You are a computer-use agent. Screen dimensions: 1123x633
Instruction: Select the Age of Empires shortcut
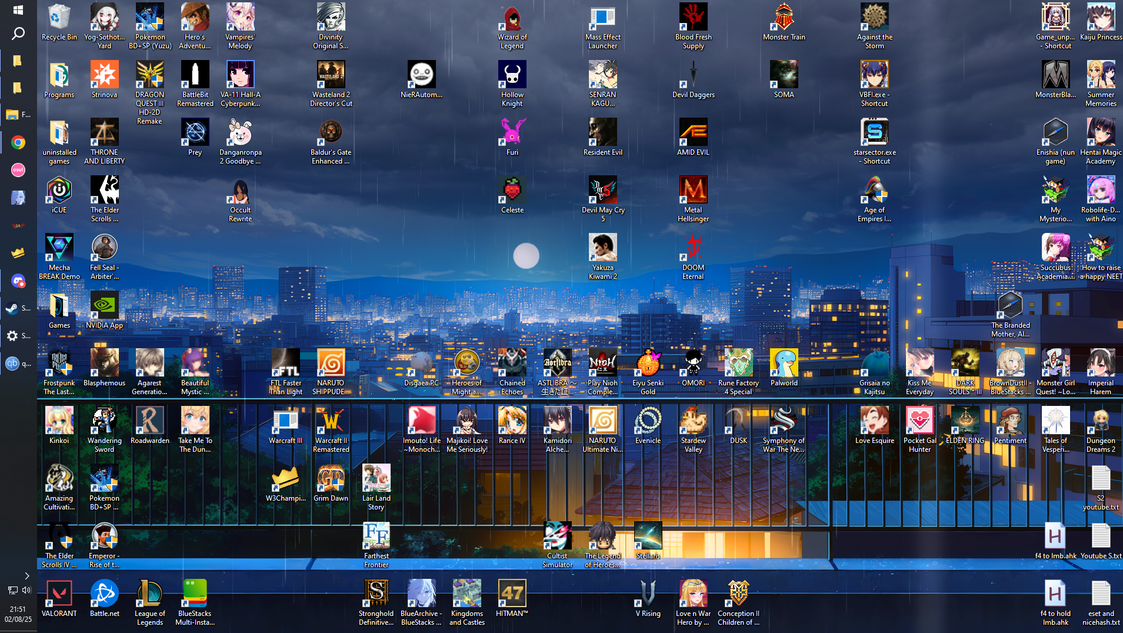pos(874,199)
